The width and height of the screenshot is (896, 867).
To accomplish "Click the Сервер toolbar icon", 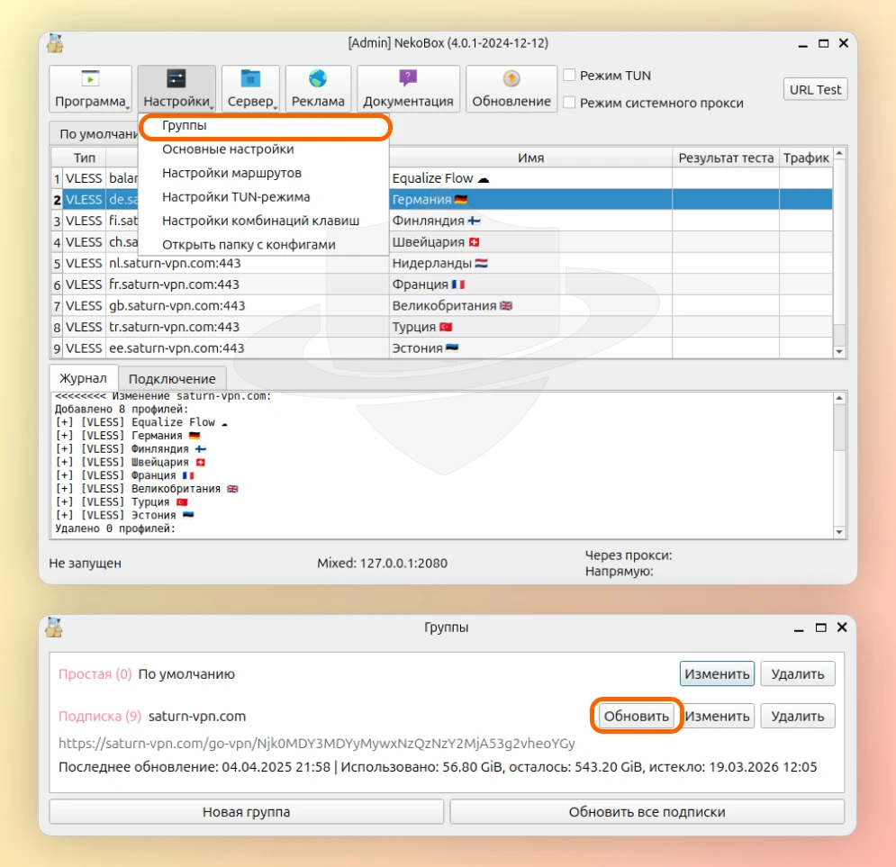I will point(250,79).
